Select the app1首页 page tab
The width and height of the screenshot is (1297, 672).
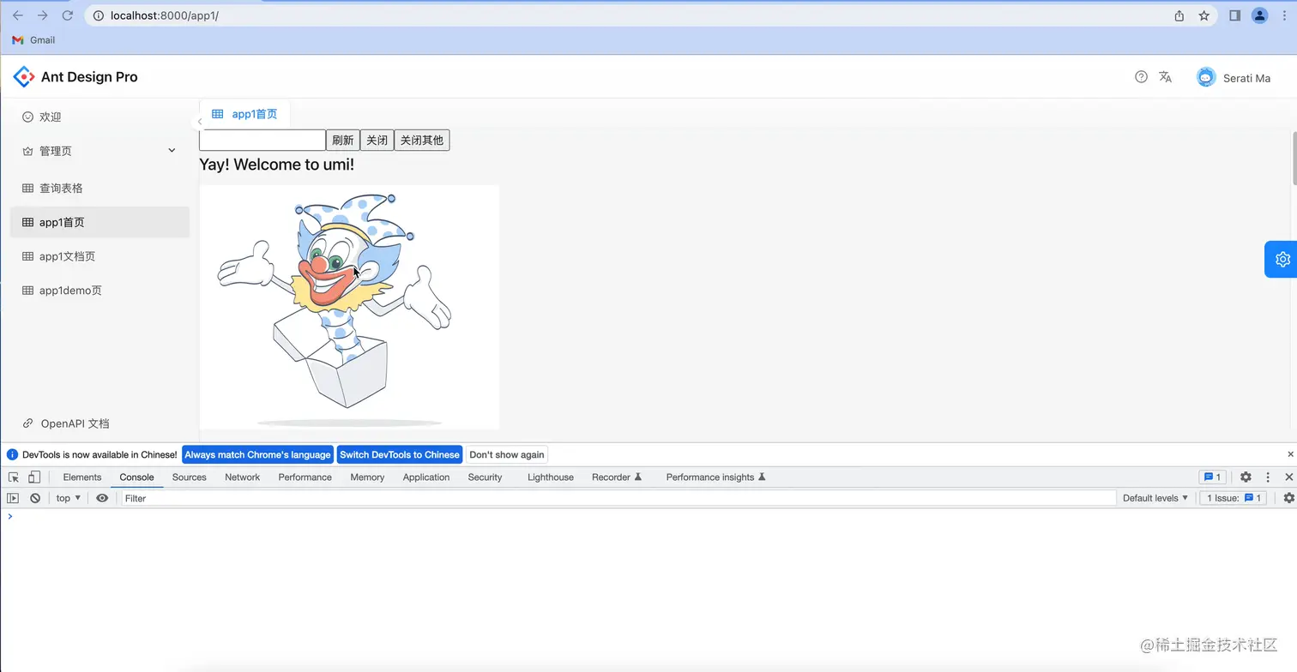pos(244,114)
